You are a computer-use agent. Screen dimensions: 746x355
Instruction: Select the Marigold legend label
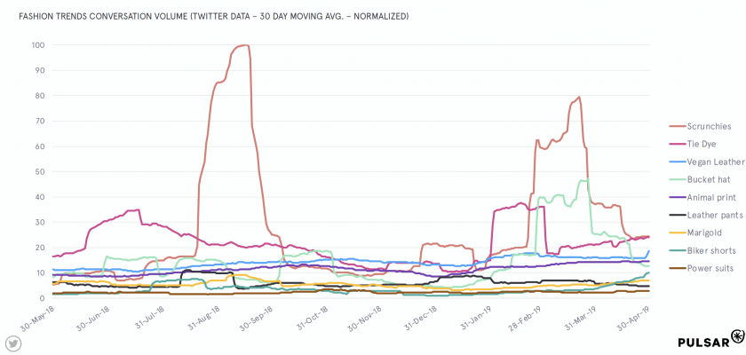click(x=702, y=233)
